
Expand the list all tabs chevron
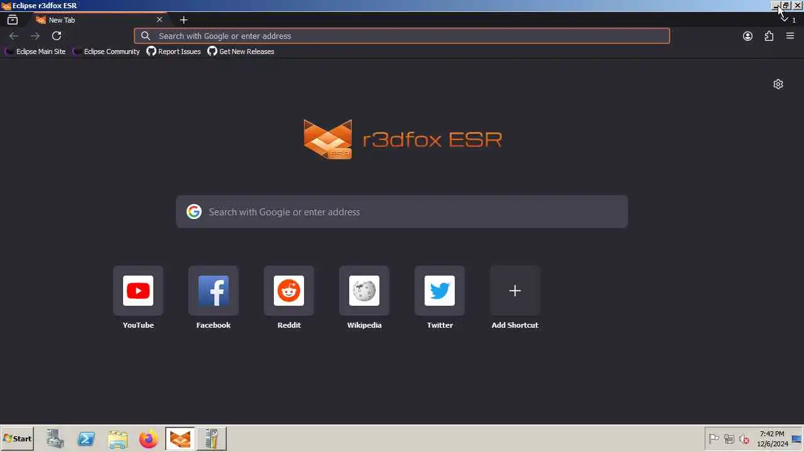[785, 19]
